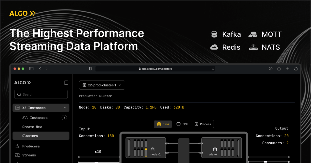Click the Redis icon in the header

tap(214, 47)
